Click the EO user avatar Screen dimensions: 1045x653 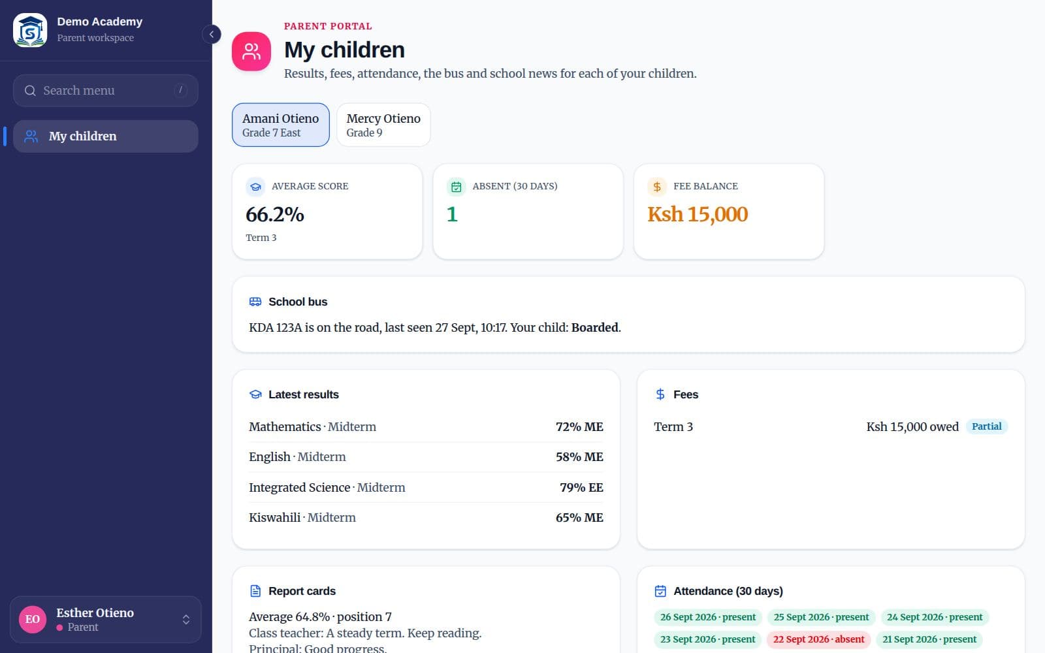click(x=33, y=619)
